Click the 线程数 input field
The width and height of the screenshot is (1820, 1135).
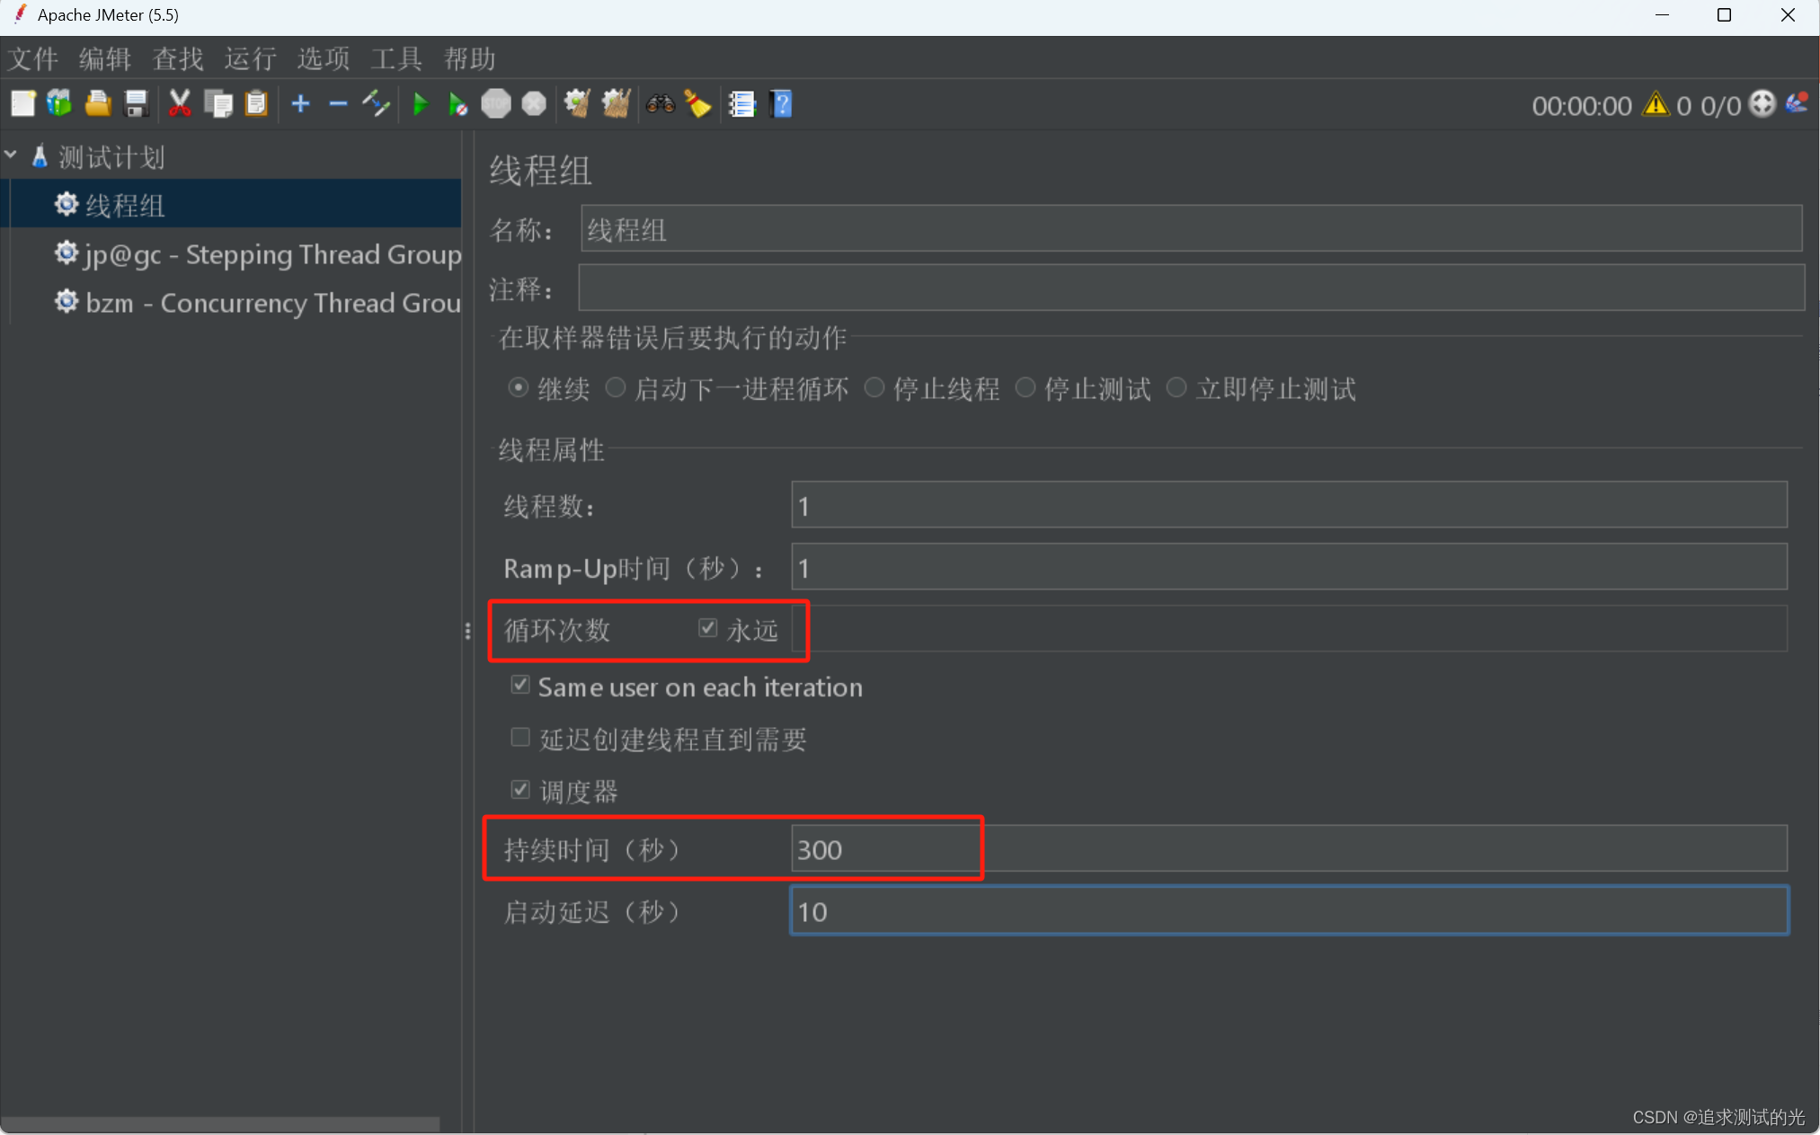click(1289, 505)
